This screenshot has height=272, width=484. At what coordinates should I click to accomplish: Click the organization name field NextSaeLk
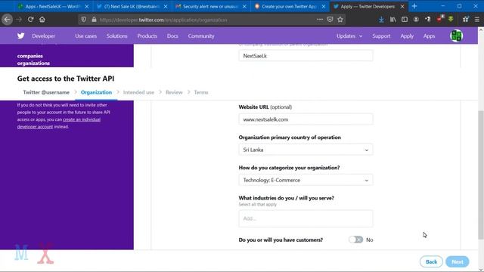[x=306, y=56]
